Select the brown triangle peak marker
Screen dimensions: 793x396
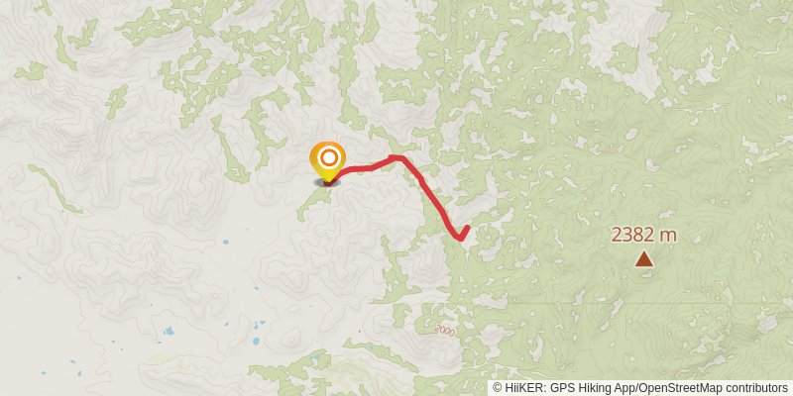pyautogui.click(x=643, y=259)
